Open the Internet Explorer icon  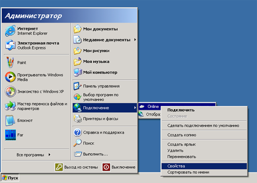(10, 30)
